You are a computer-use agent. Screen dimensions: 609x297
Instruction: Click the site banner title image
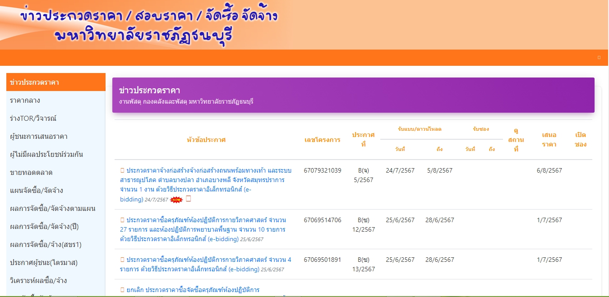pos(149,25)
